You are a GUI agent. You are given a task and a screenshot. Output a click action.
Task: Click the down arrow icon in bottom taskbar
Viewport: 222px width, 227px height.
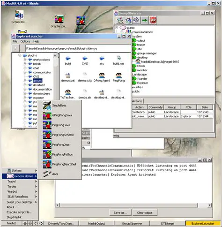point(30,223)
